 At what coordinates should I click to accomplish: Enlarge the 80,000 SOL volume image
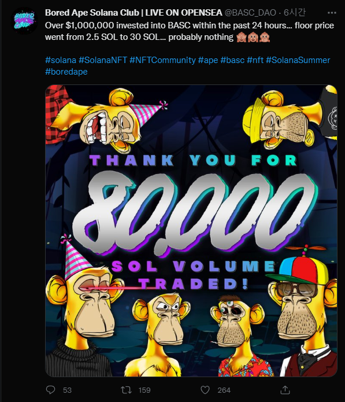click(x=191, y=230)
